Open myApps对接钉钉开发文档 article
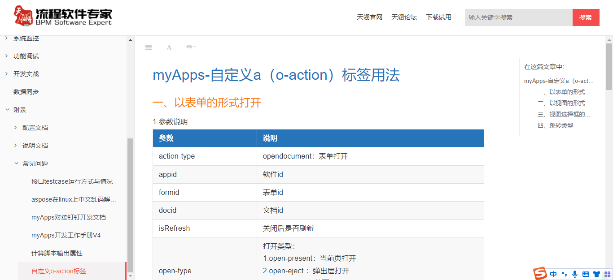This screenshot has width=613, height=280. pyautogui.click(x=69, y=217)
